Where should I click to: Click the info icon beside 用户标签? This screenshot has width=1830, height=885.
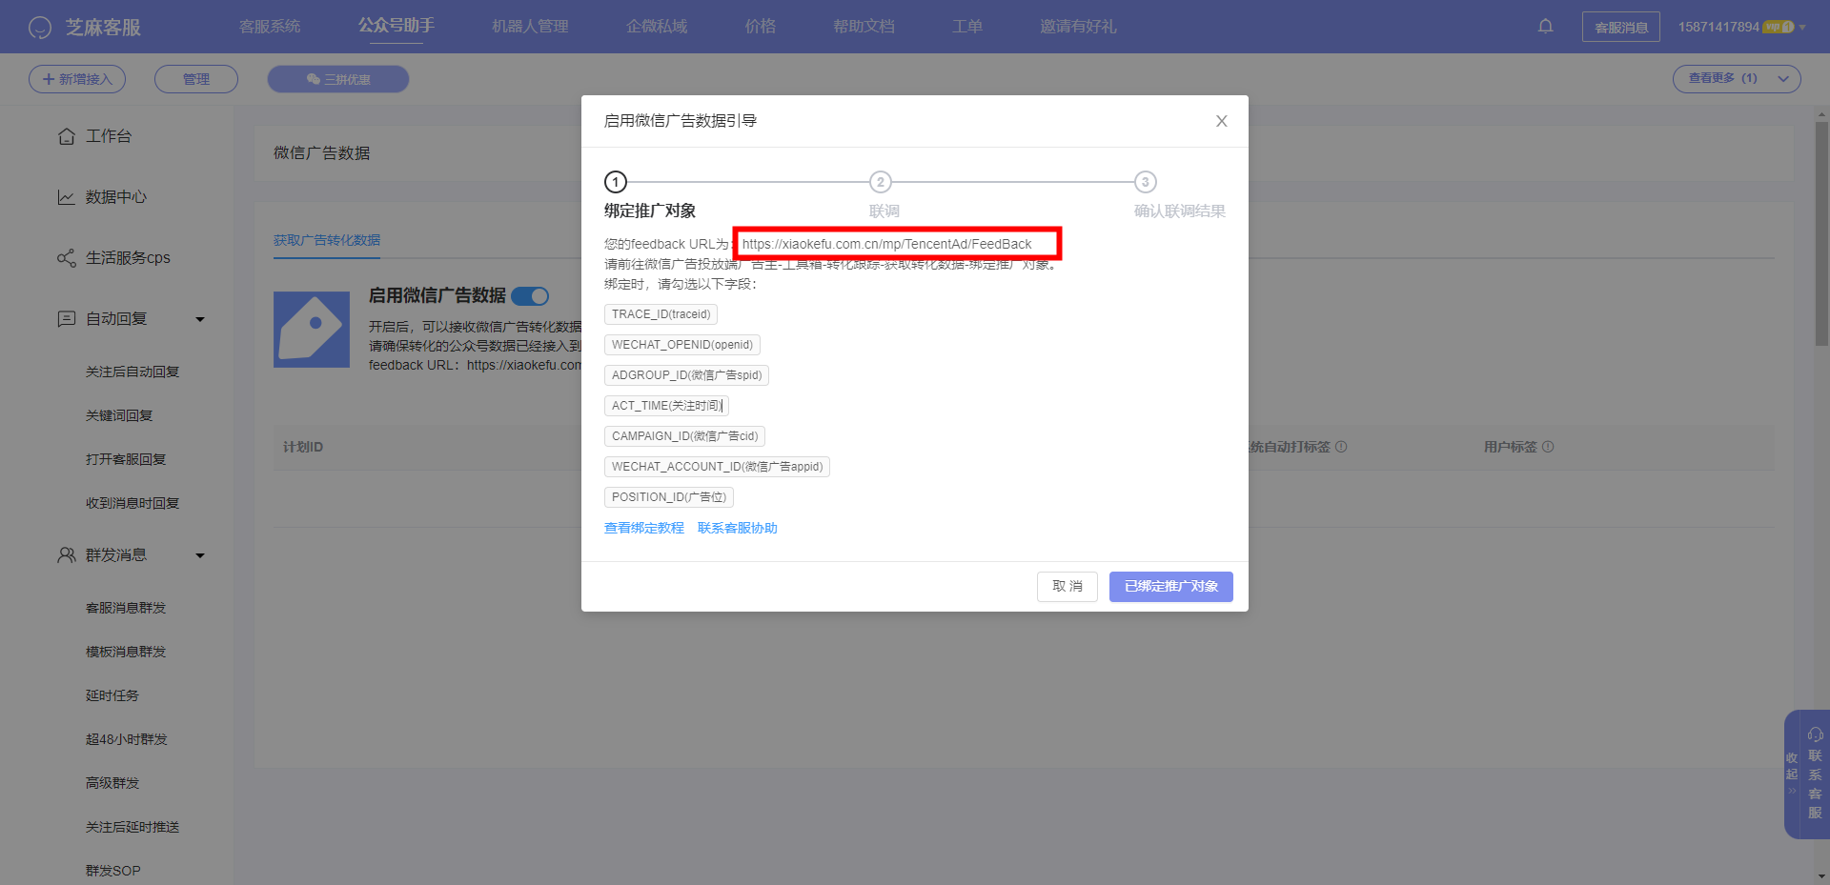point(1548,447)
